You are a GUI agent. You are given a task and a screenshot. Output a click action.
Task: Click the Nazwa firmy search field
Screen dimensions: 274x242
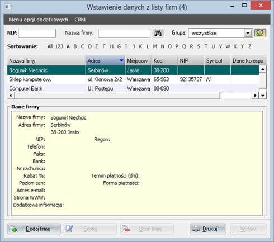click(124, 33)
